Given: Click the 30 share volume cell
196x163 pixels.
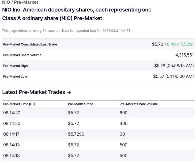Looking at the screenshot, I should point(122,134).
